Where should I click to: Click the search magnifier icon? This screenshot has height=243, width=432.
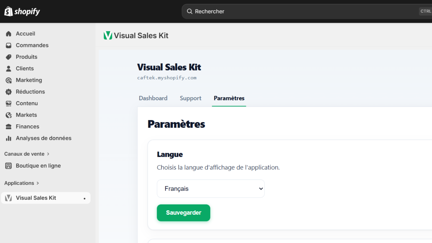pyautogui.click(x=190, y=11)
